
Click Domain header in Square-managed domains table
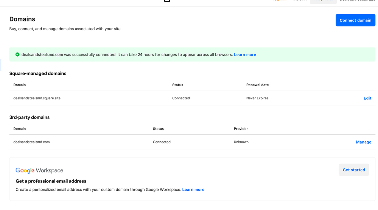[20, 85]
